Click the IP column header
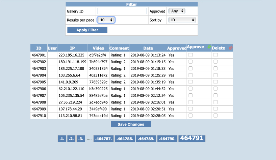Image resolution: width=276 pixels, height=160 pixels. click(72, 48)
